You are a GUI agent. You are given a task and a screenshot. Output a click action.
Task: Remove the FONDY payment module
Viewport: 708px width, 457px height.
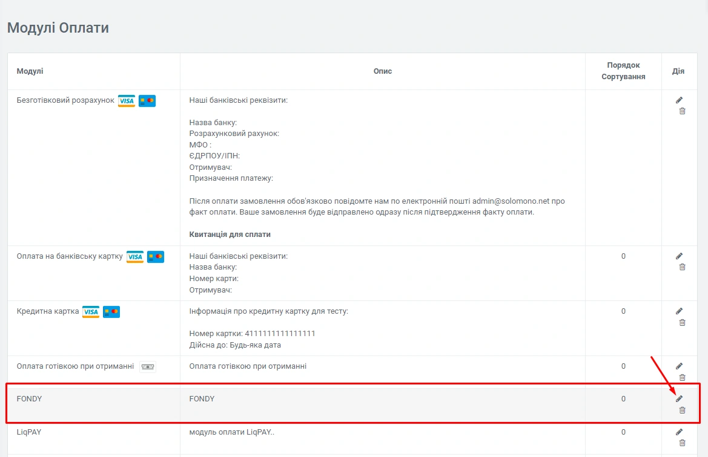click(x=682, y=410)
